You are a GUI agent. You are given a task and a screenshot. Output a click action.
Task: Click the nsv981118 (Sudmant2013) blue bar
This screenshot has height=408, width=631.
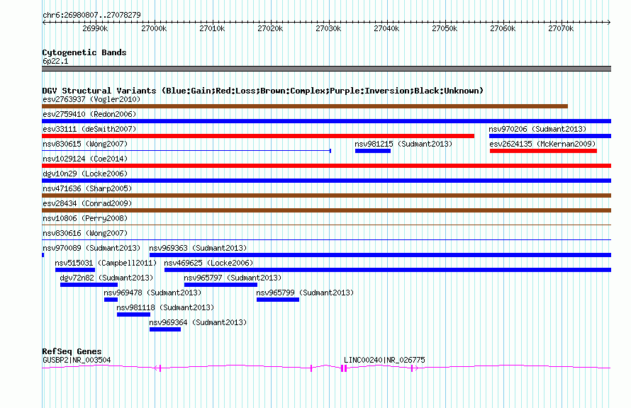tap(133, 314)
